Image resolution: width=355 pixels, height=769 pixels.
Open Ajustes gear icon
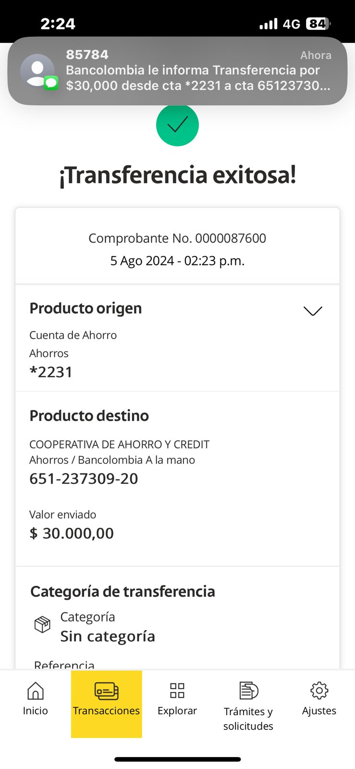[x=319, y=691]
